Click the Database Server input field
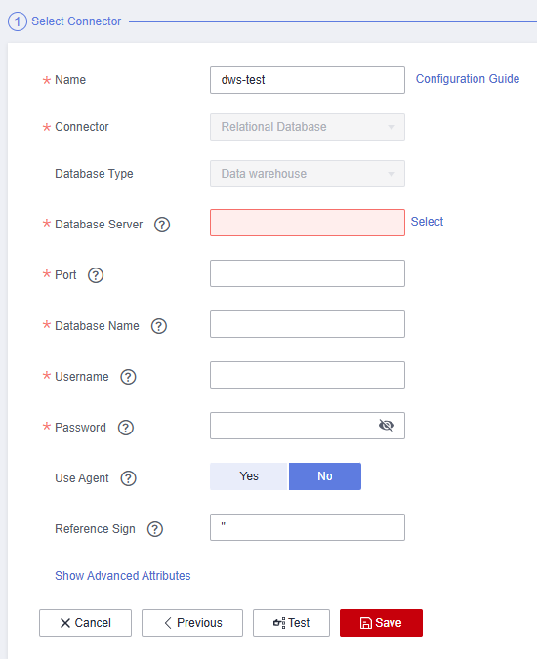The width and height of the screenshot is (537, 659). coord(308,223)
